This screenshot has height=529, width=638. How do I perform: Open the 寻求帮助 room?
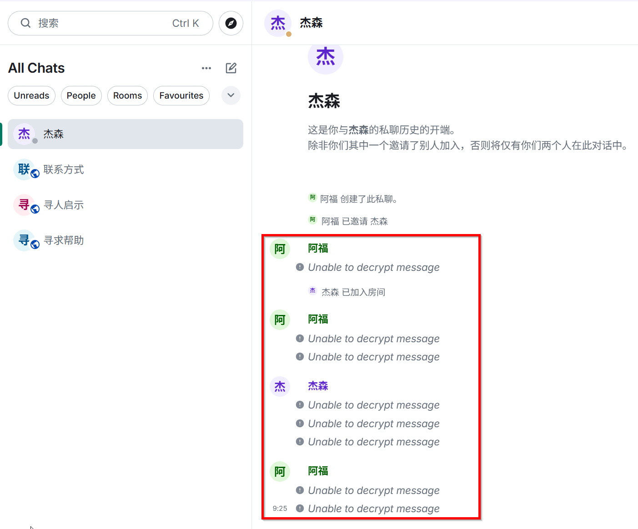coord(126,240)
